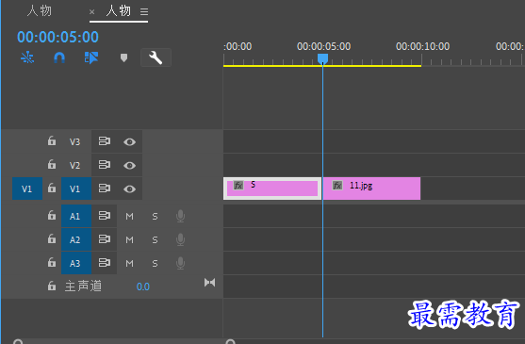Toggle A1 track targeting
The width and height of the screenshot is (525, 344).
click(x=76, y=216)
